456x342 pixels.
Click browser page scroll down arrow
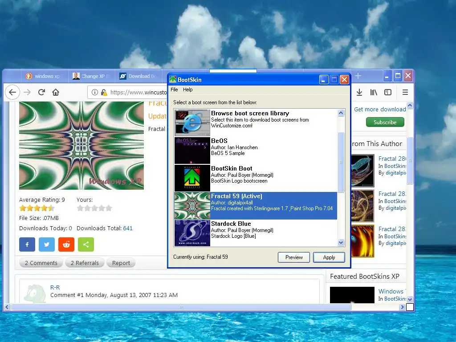(x=410, y=299)
